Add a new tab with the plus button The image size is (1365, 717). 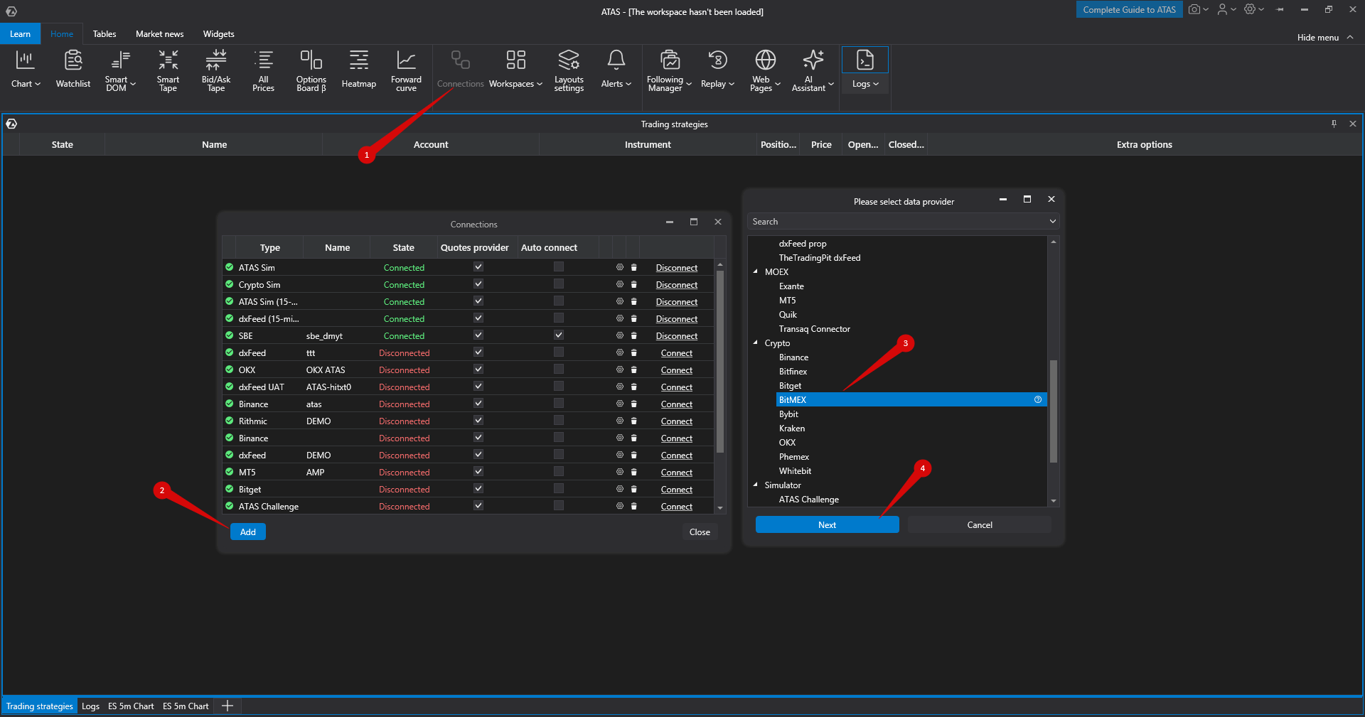click(227, 706)
